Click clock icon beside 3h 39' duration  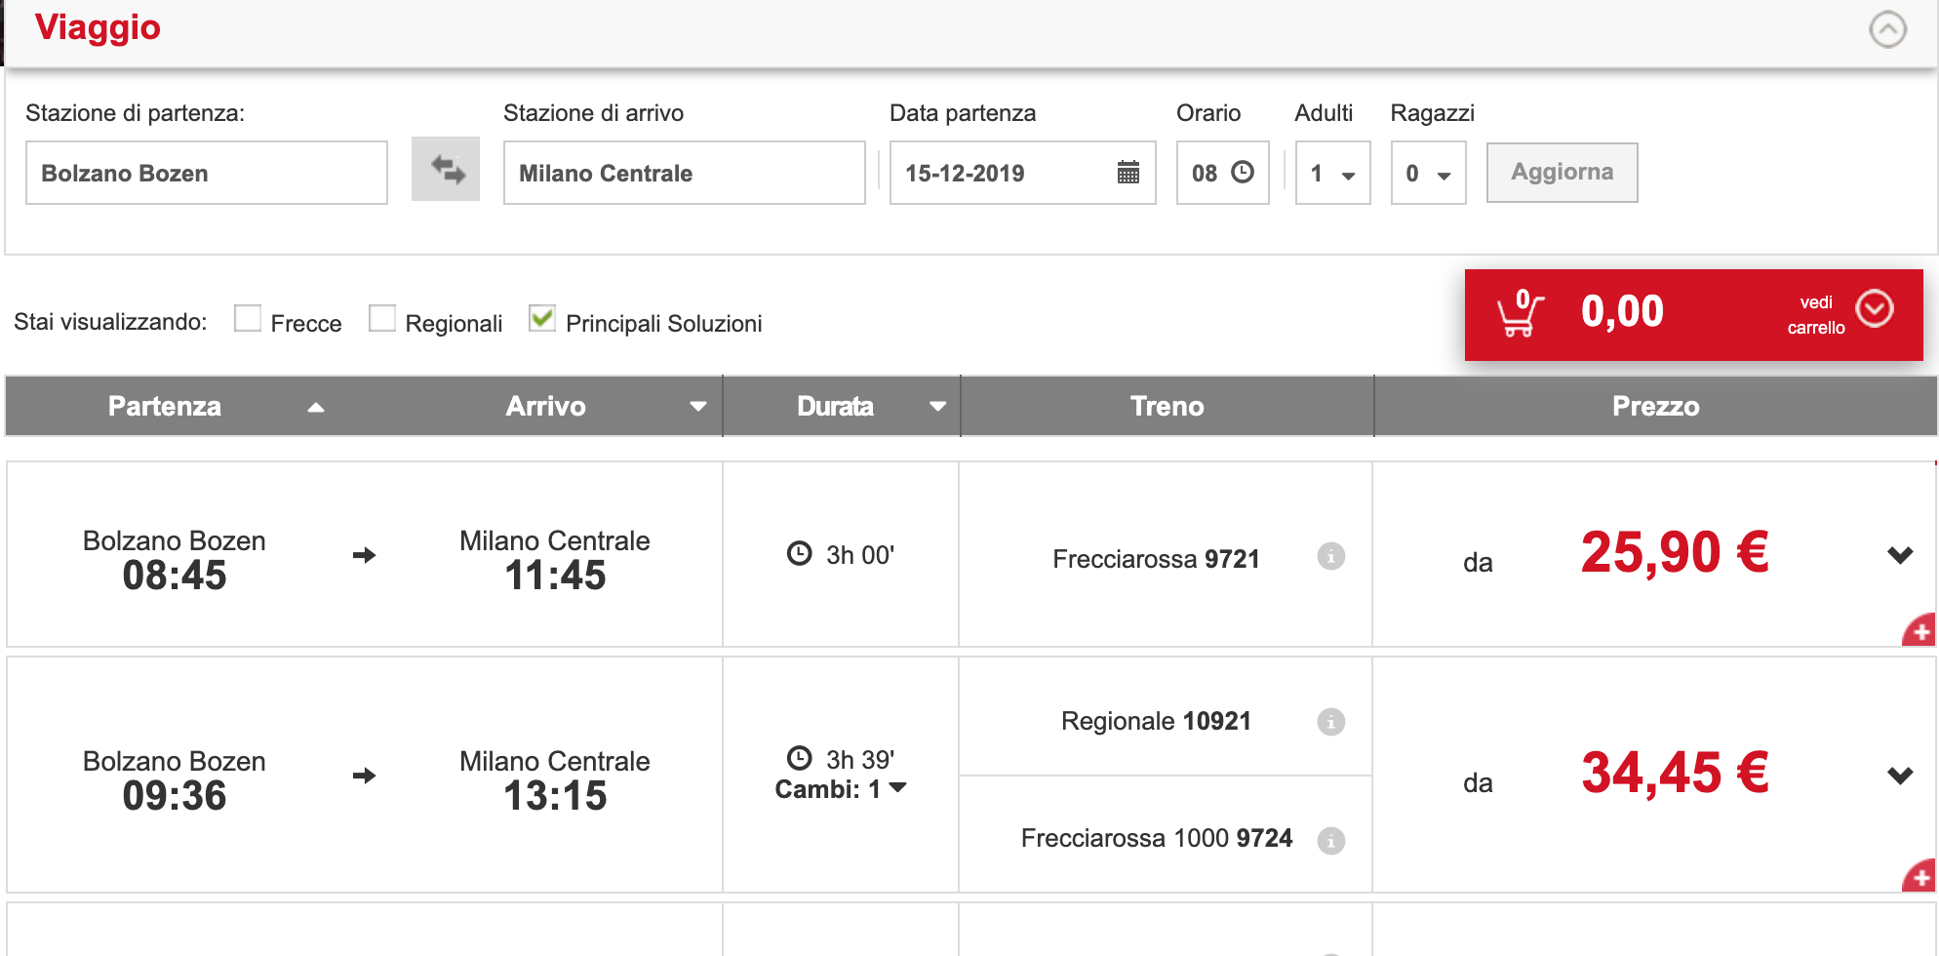(799, 758)
